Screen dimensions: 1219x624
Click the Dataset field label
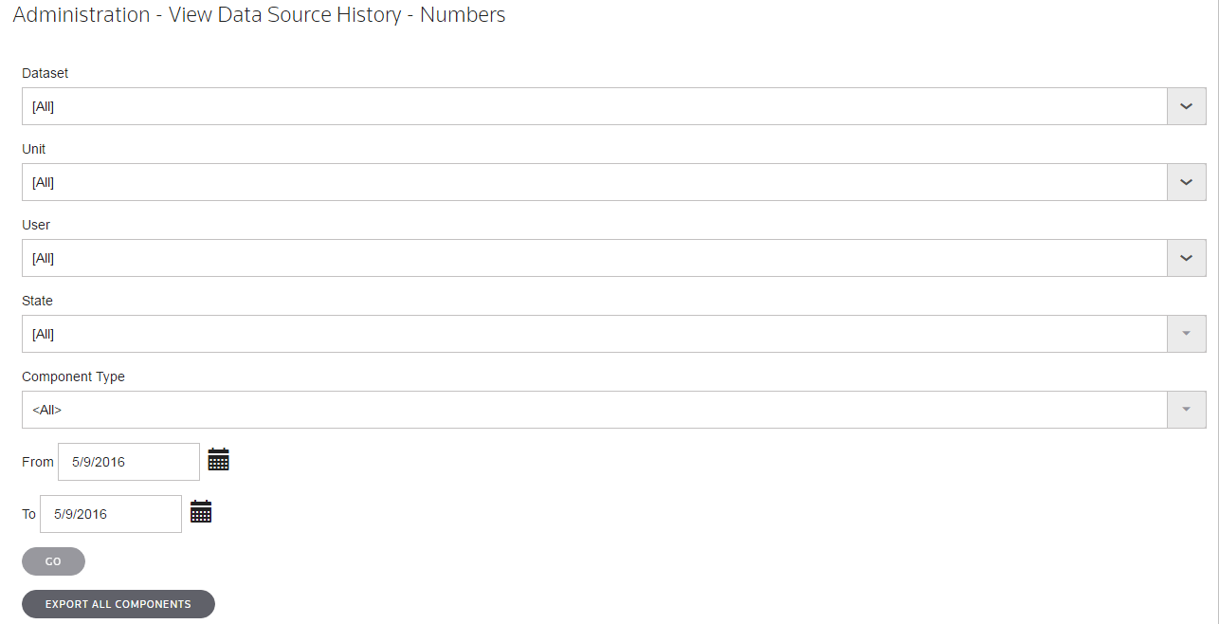click(x=45, y=73)
